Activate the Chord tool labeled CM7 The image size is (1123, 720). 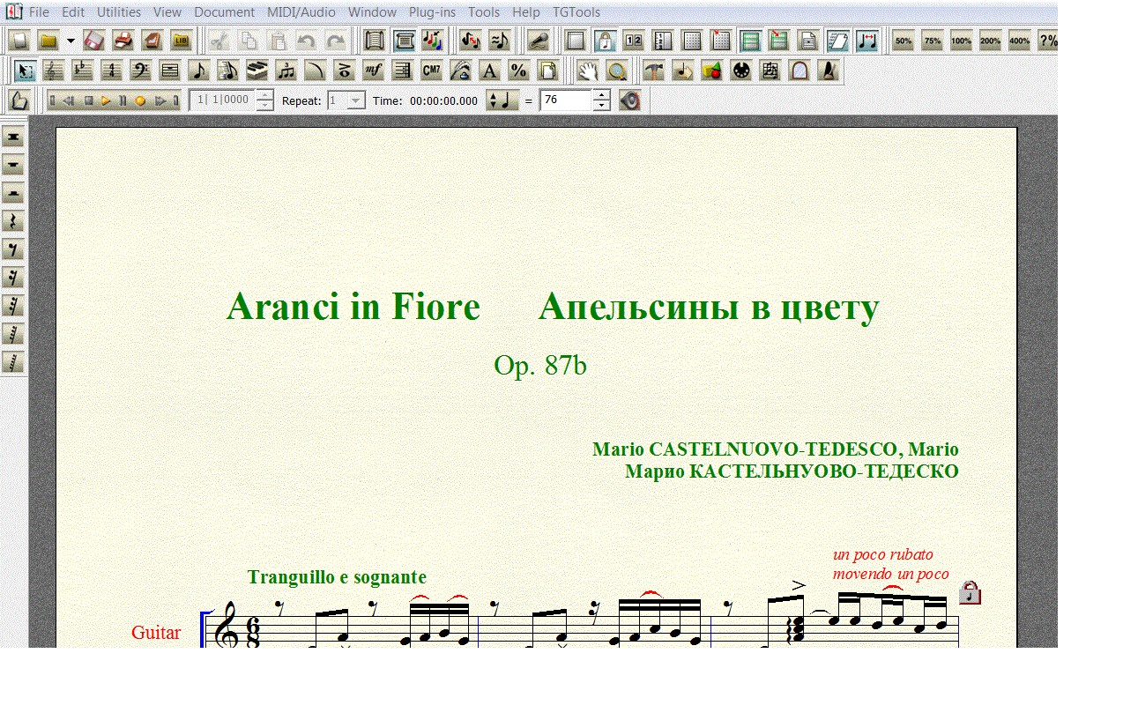tap(431, 71)
